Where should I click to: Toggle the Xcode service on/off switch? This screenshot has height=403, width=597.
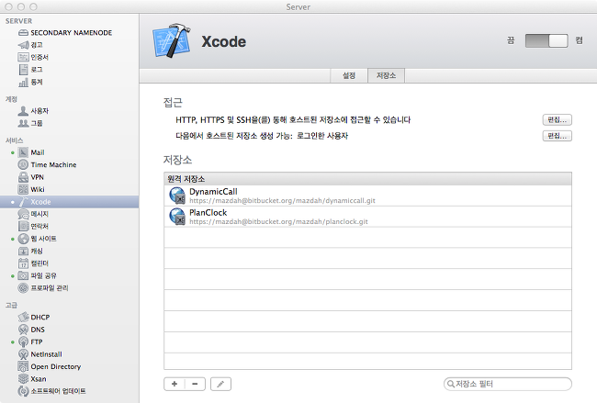(546, 40)
